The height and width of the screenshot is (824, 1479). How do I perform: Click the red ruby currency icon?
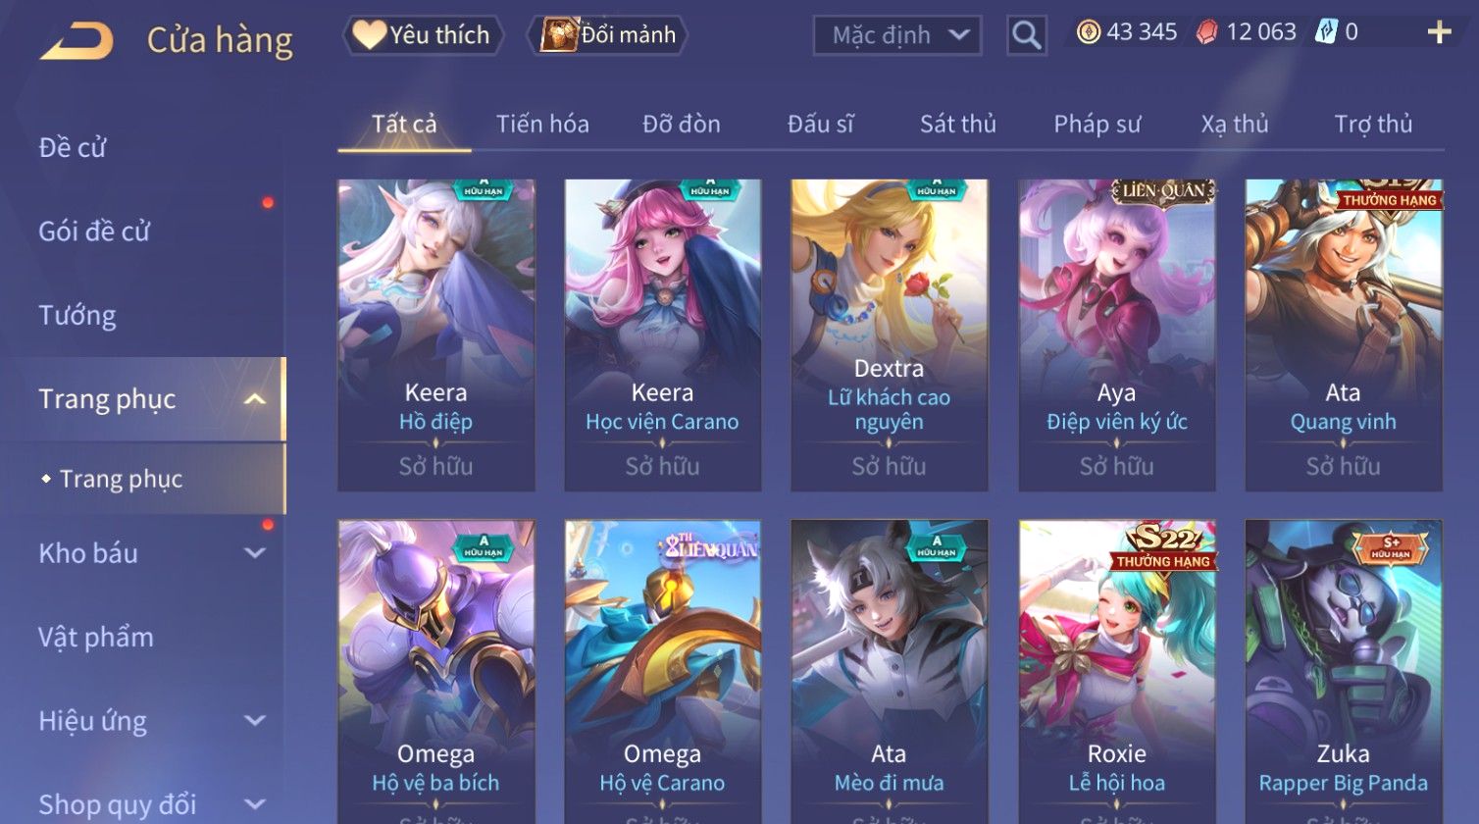pyautogui.click(x=1206, y=32)
